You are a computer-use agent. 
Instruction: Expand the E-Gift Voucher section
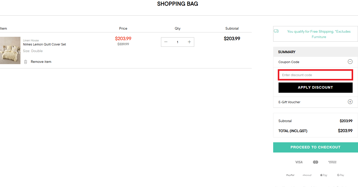click(x=350, y=102)
